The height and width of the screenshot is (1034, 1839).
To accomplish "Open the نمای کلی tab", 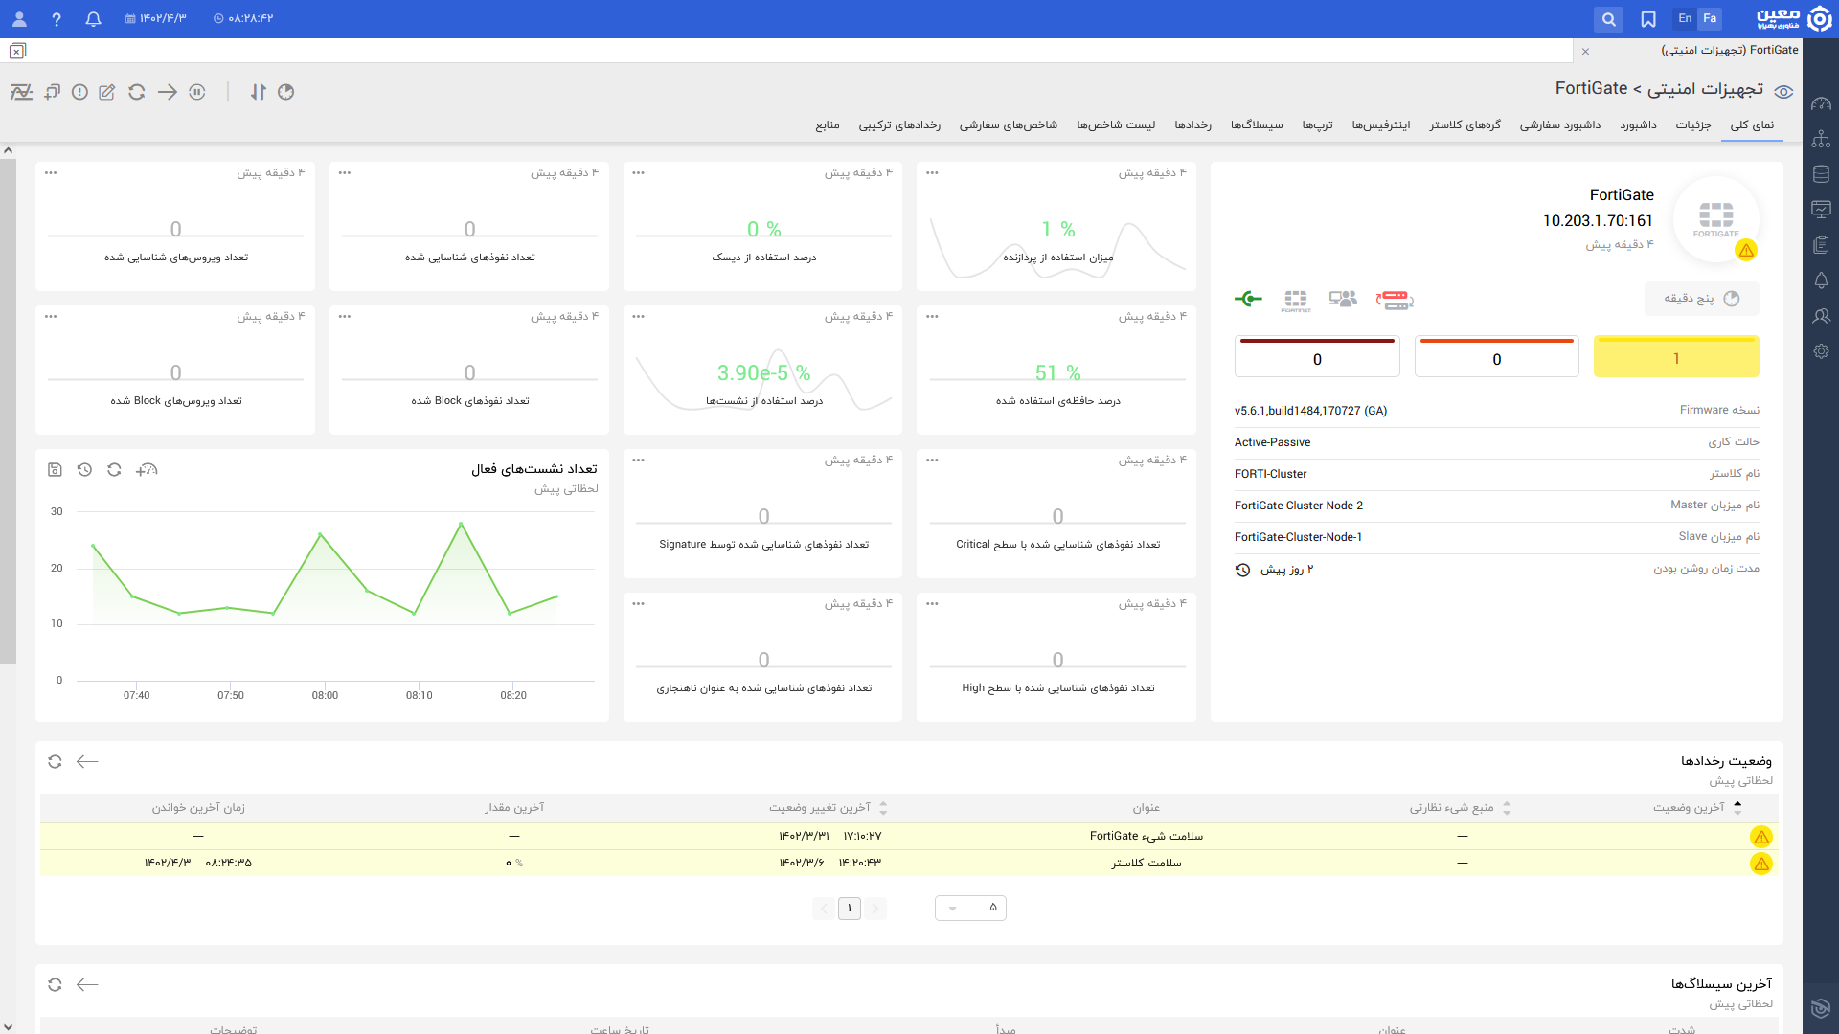I will 1752,125.
